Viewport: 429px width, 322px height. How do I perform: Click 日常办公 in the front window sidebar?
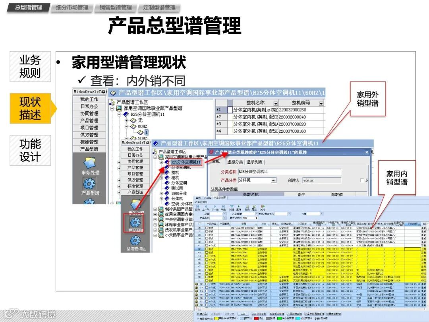tap(135, 155)
